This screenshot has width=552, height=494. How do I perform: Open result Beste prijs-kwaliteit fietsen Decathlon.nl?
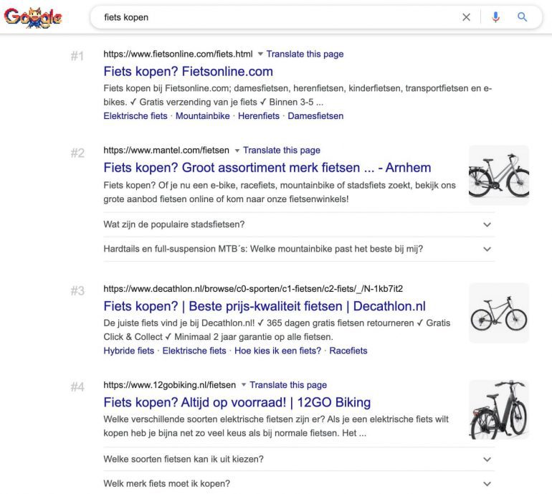point(265,306)
